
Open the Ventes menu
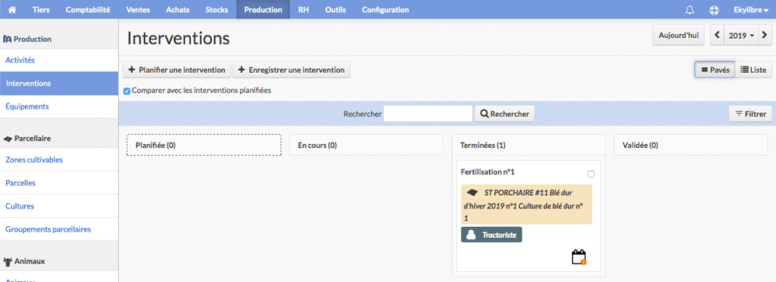(x=138, y=9)
